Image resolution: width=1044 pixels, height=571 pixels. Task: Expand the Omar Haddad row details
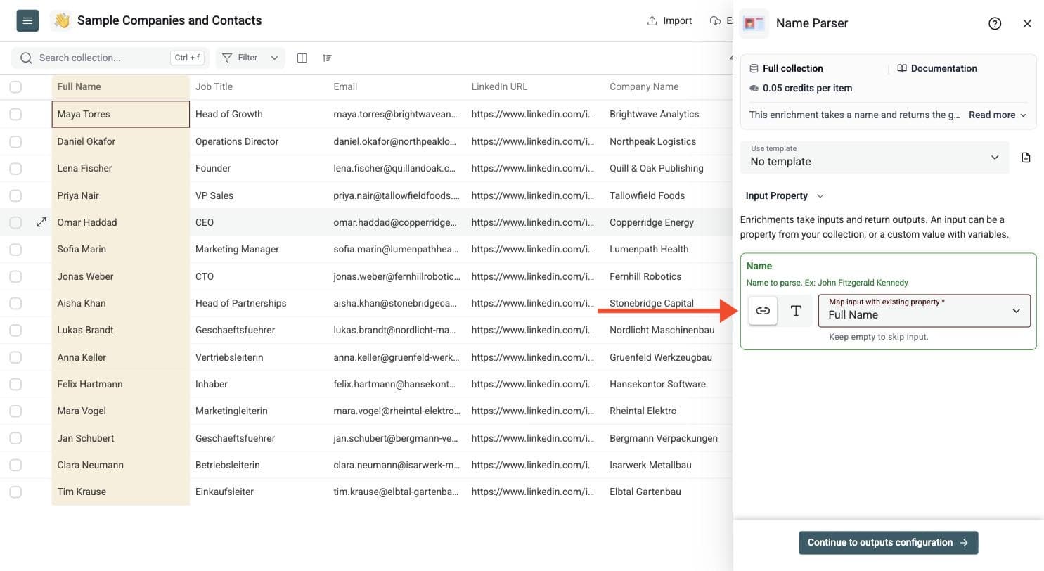coord(41,222)
